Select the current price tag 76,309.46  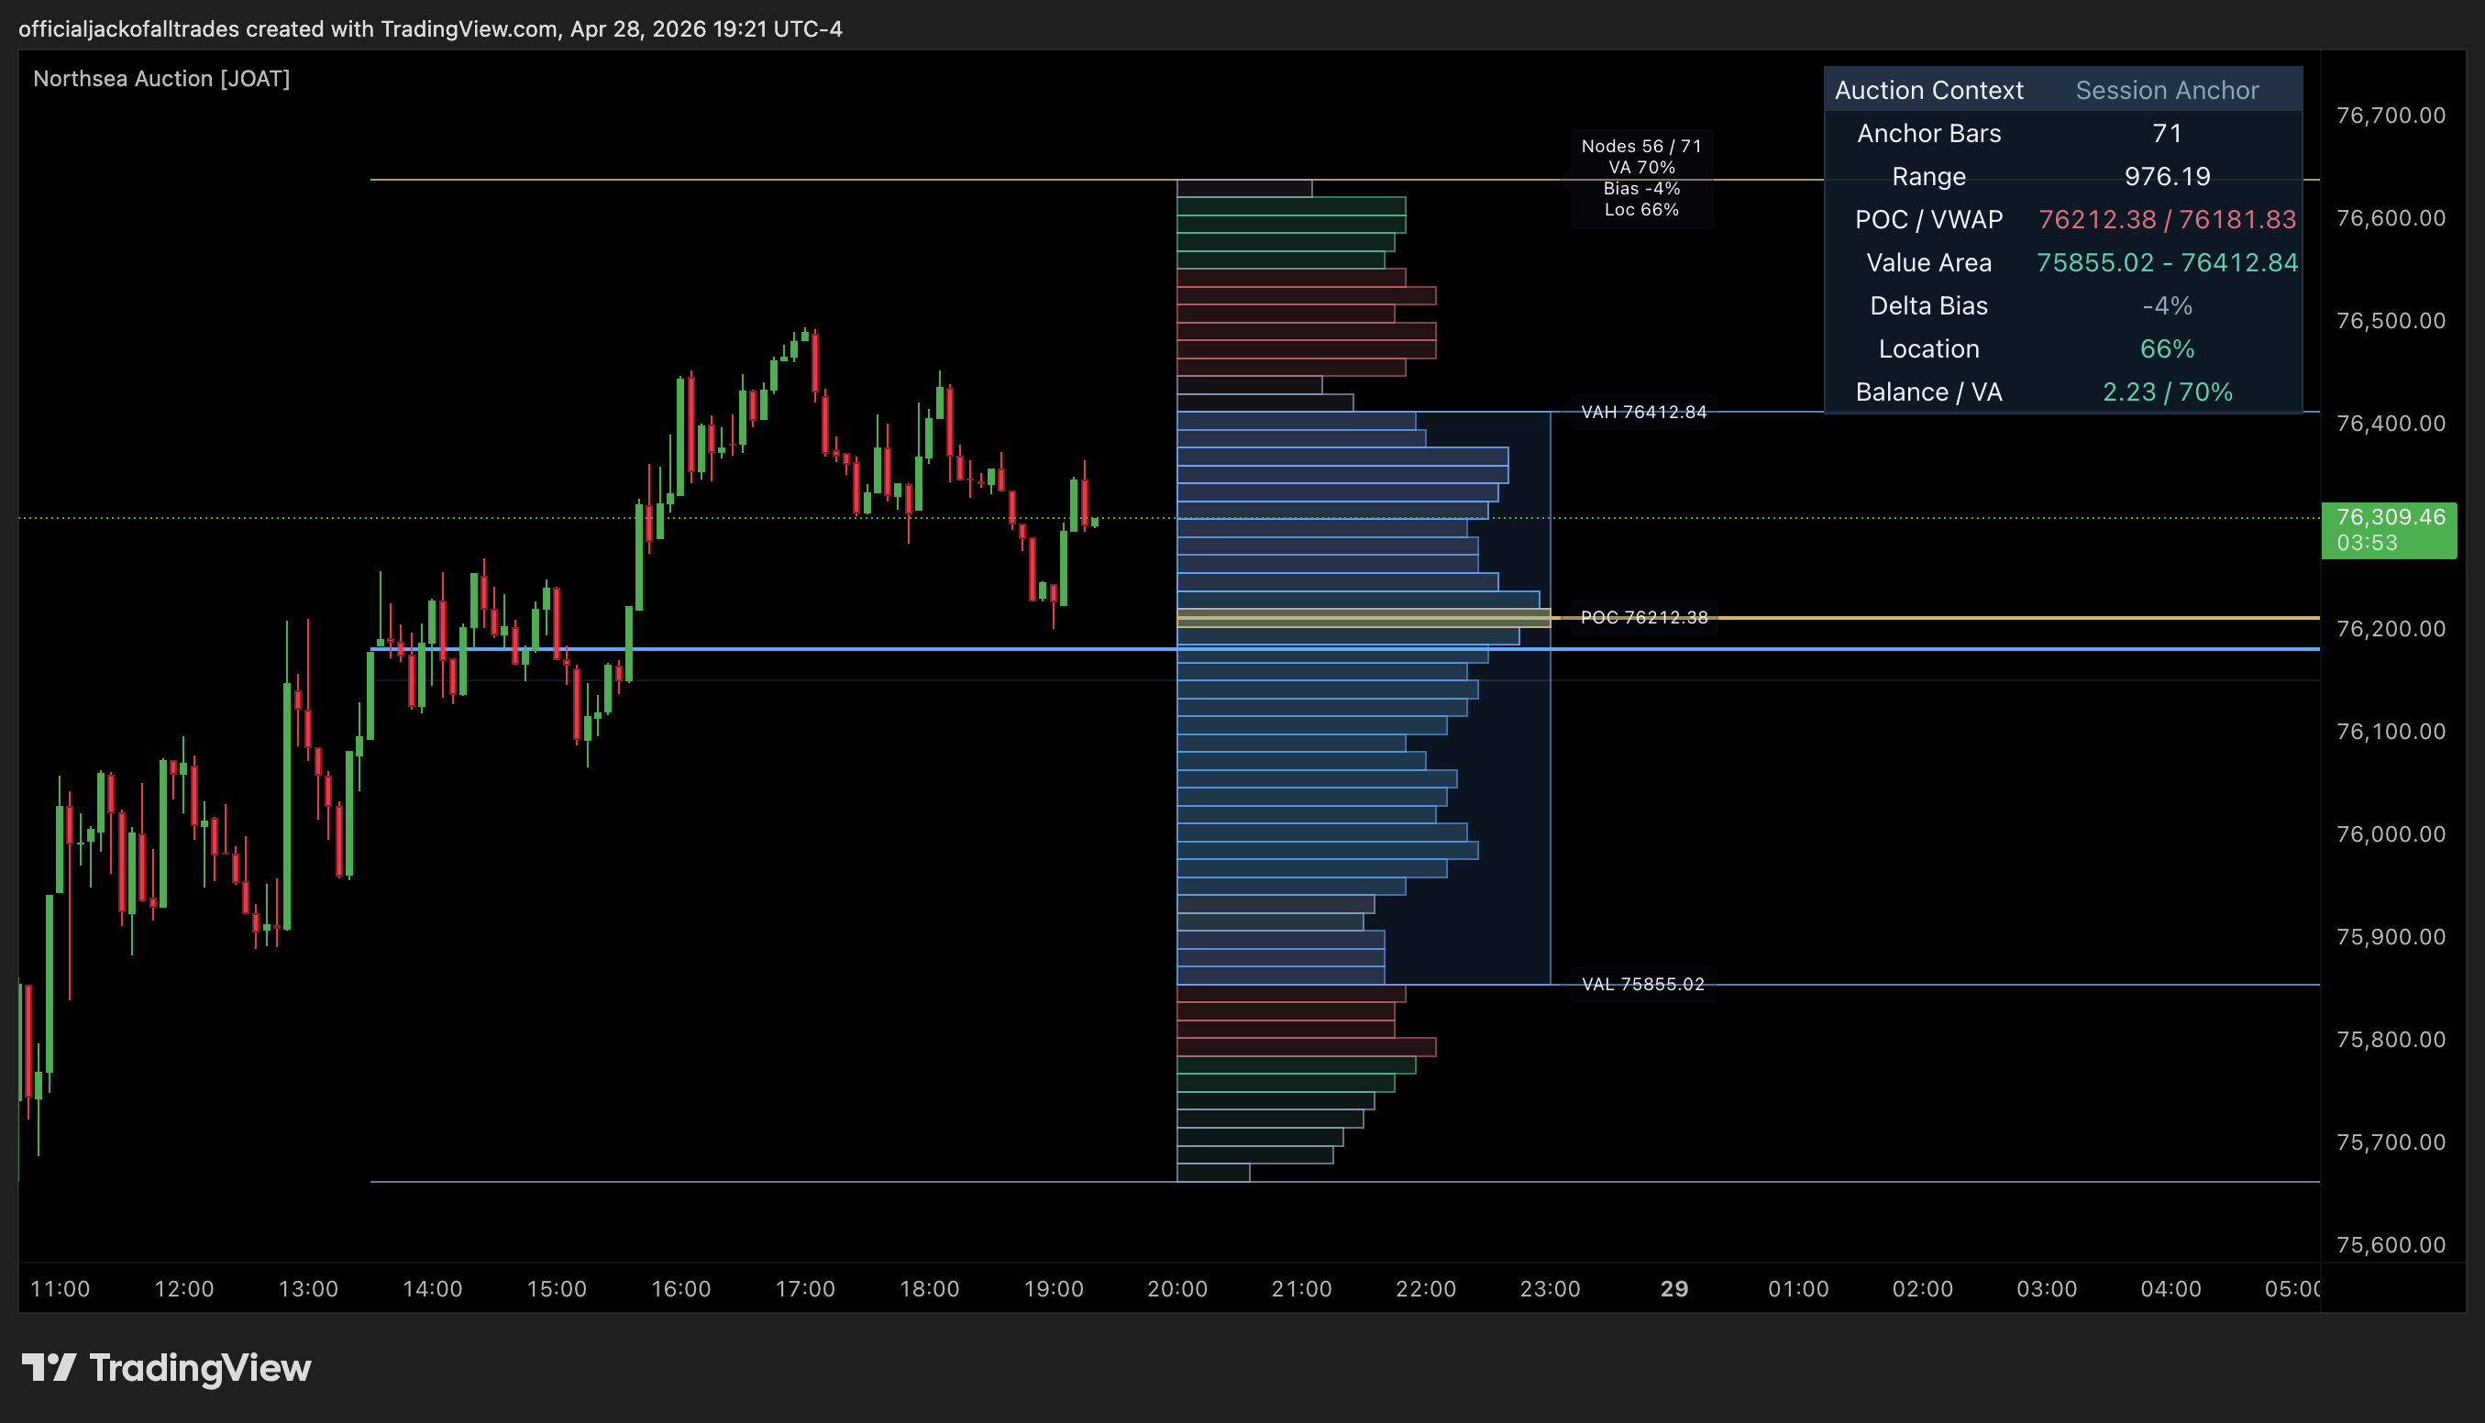2388,529
